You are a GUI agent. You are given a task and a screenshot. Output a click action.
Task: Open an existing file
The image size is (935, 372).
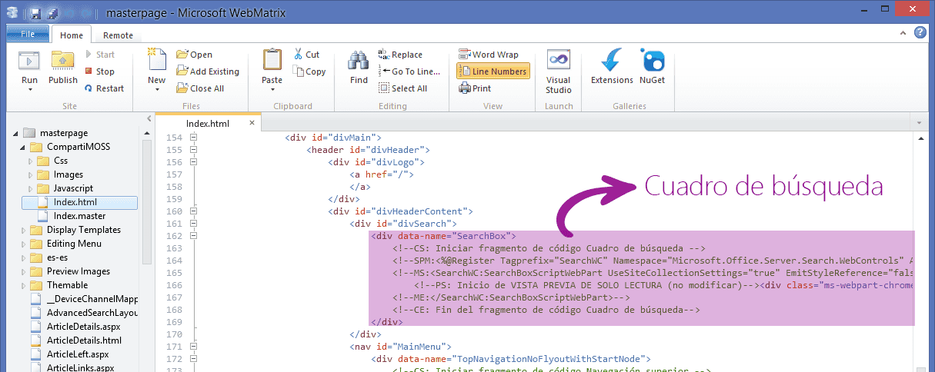(x=194, y=55)
